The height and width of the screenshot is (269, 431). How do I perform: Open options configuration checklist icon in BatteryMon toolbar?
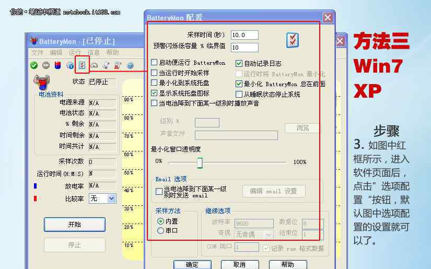82,65
